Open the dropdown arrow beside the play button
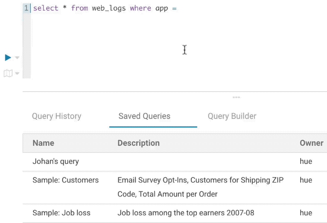327x223 pixels. 17,58
